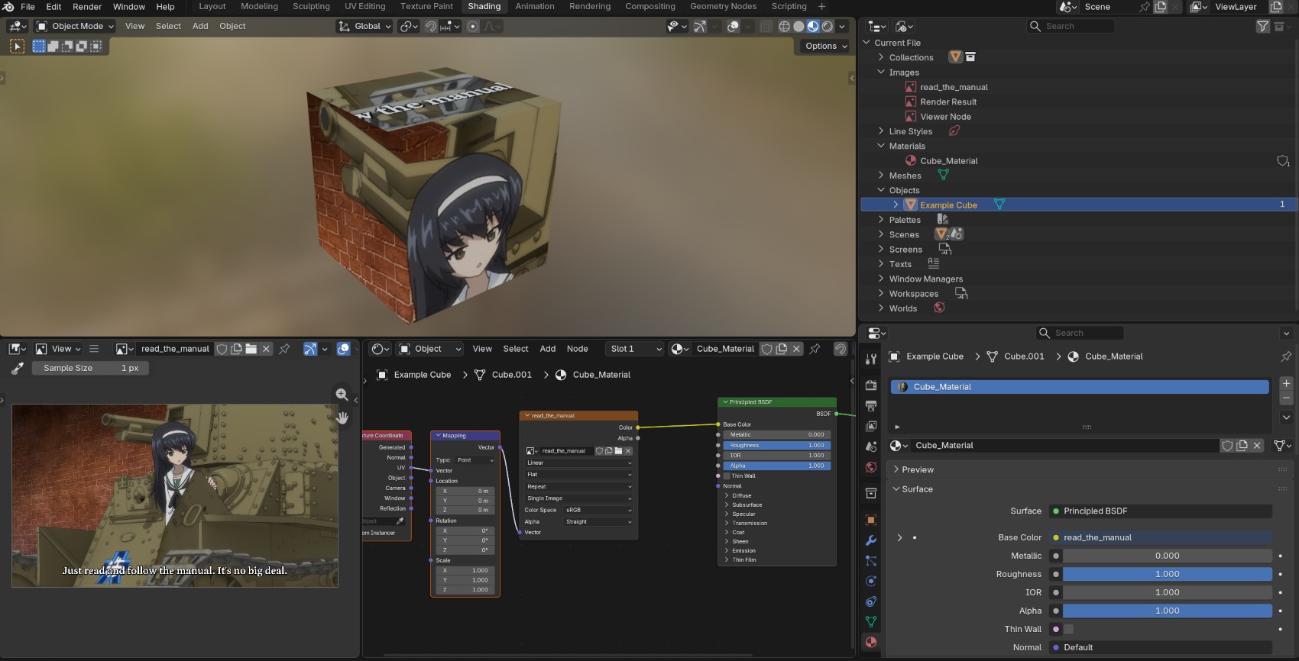Pin the node editor material
The height and width of the screenshot is (661, 1299).
[815, 349]
